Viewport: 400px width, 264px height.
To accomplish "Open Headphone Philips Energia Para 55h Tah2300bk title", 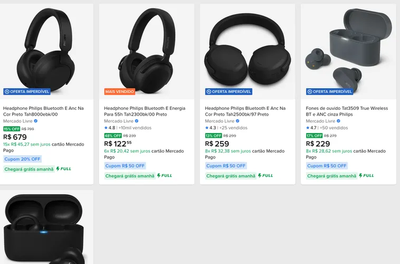I will pyautogui.click(x=145, y=111).
